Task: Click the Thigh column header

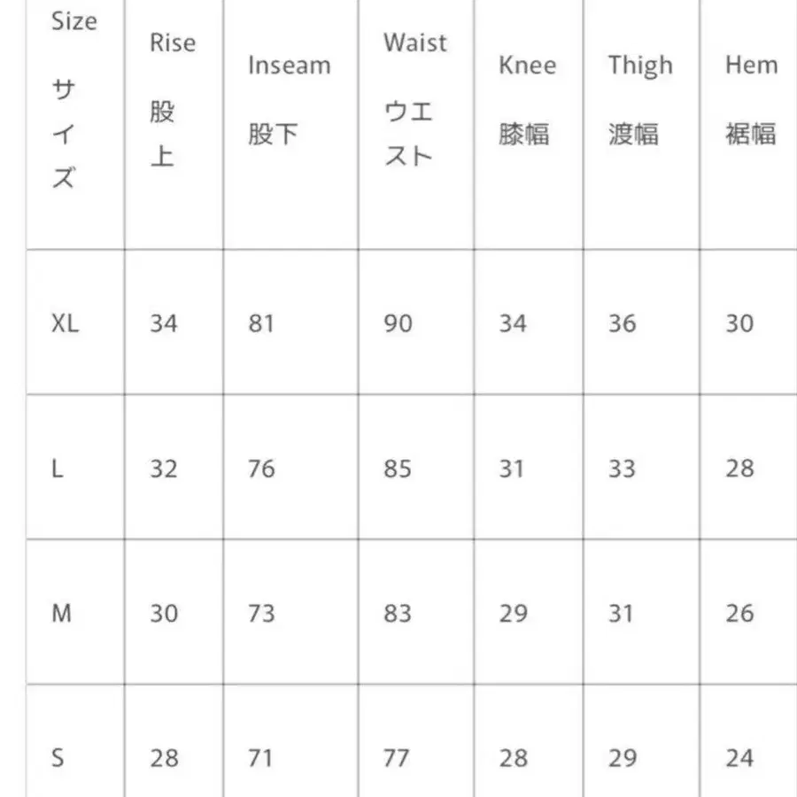Action: 639,66
